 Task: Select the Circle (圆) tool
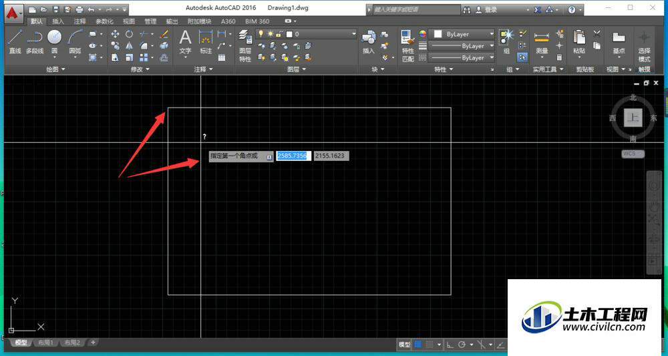[55, 41]
